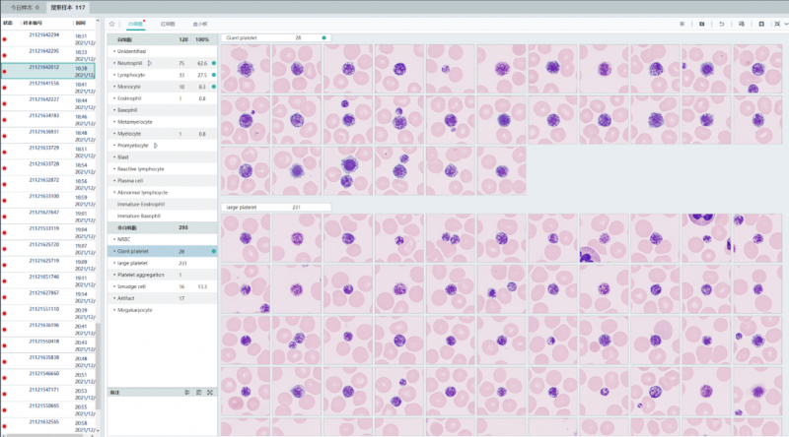The image size is (789, 437).
Task: Open sample 21121642012 in the list
Action: pos(48,71)
